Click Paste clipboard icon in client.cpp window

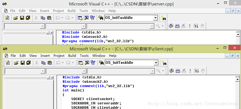pos(50,63)
